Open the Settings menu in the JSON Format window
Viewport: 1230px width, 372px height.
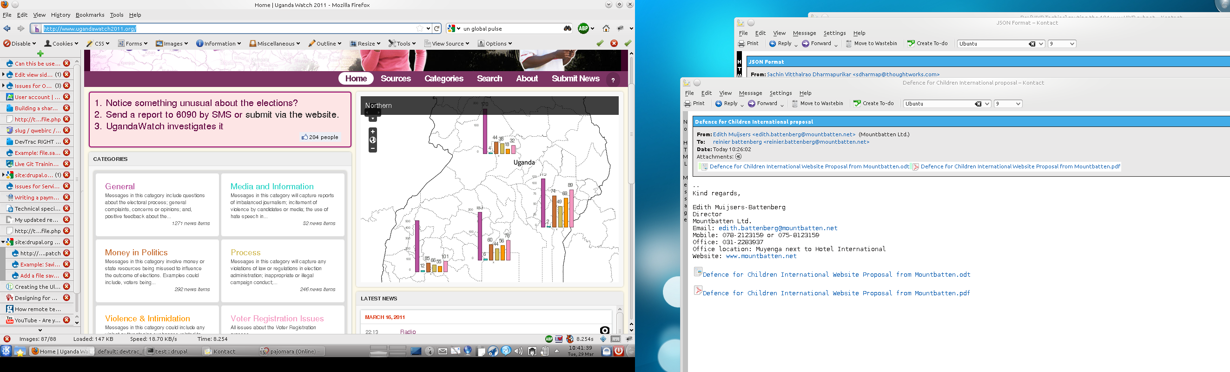(x=835, y=33)
